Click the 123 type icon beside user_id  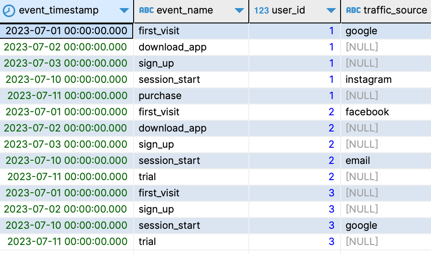(x=261, y=11)
